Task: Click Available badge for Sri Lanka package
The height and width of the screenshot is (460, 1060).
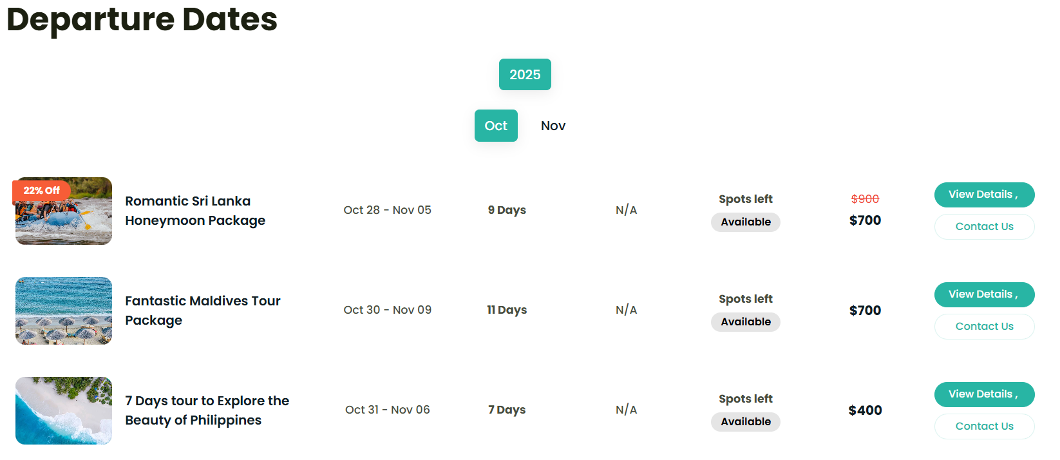Action: pyautogui.click(x=745, y=222)
